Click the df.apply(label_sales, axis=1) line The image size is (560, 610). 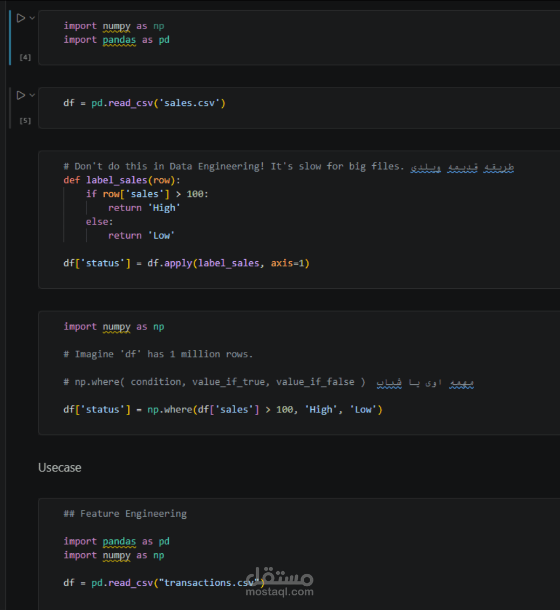point(186,263)
